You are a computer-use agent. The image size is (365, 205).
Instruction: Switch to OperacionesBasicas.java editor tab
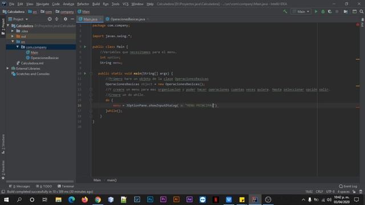127,19
